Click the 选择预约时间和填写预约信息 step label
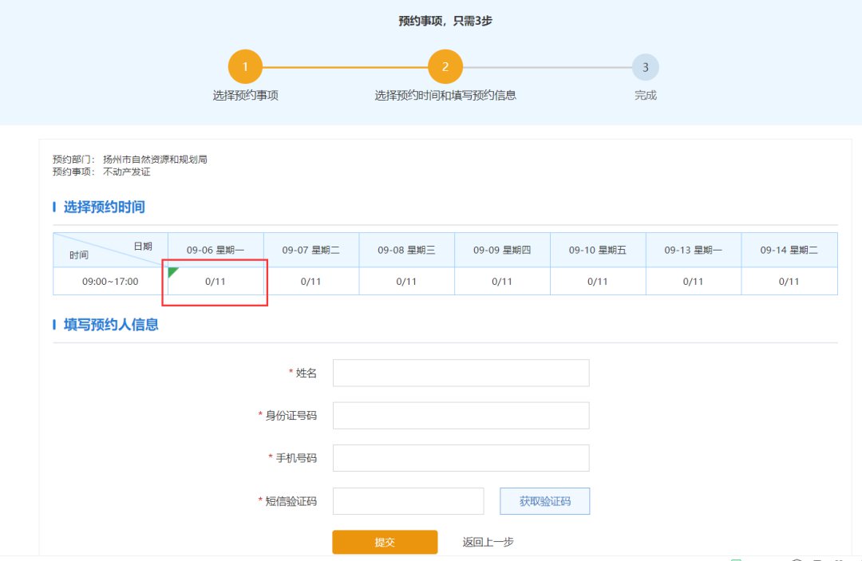Image resolution: width=862 pixels, height=561 pixels. (445, 96)
